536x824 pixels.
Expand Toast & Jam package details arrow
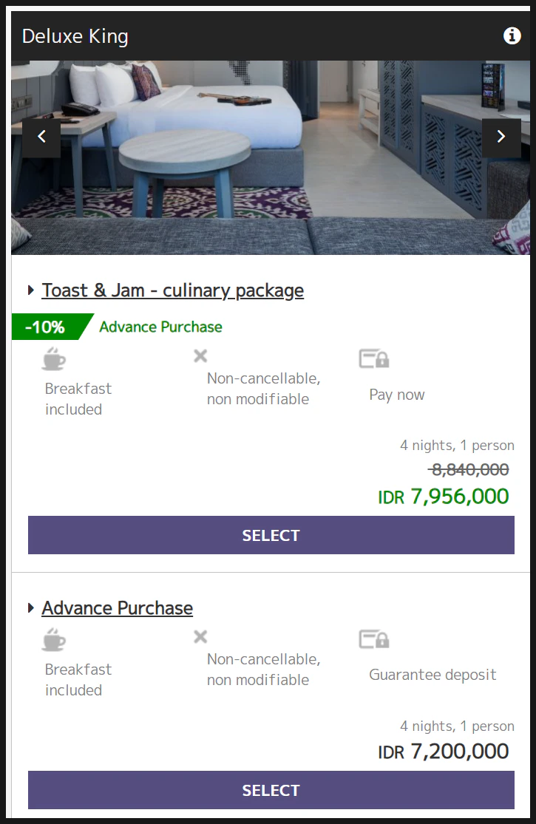click(31, 290)
